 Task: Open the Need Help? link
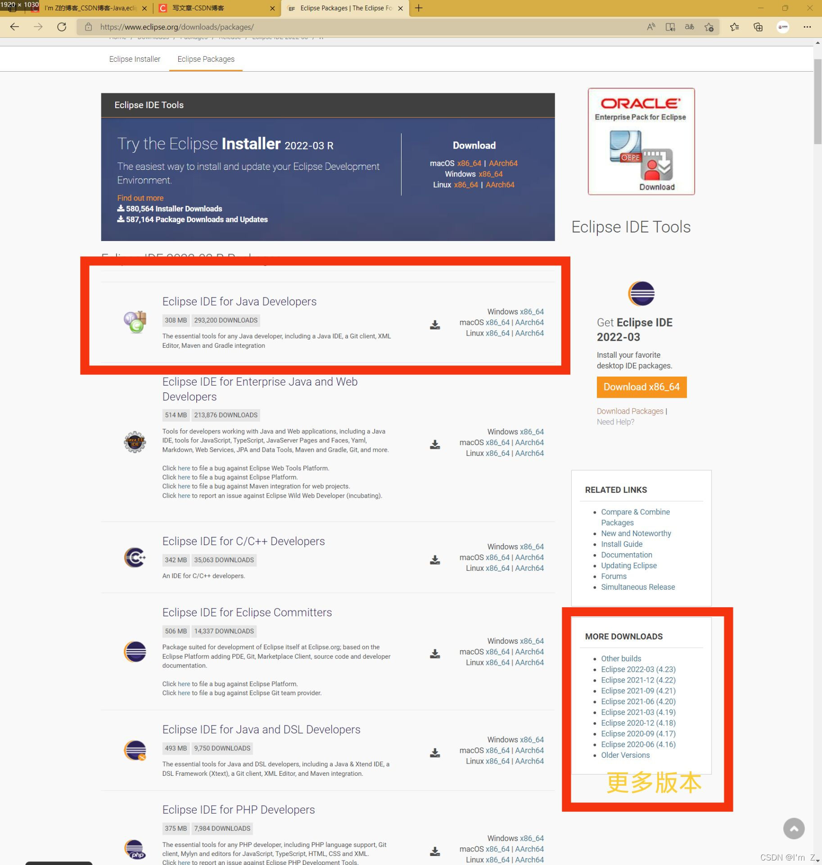coord(615,422)
